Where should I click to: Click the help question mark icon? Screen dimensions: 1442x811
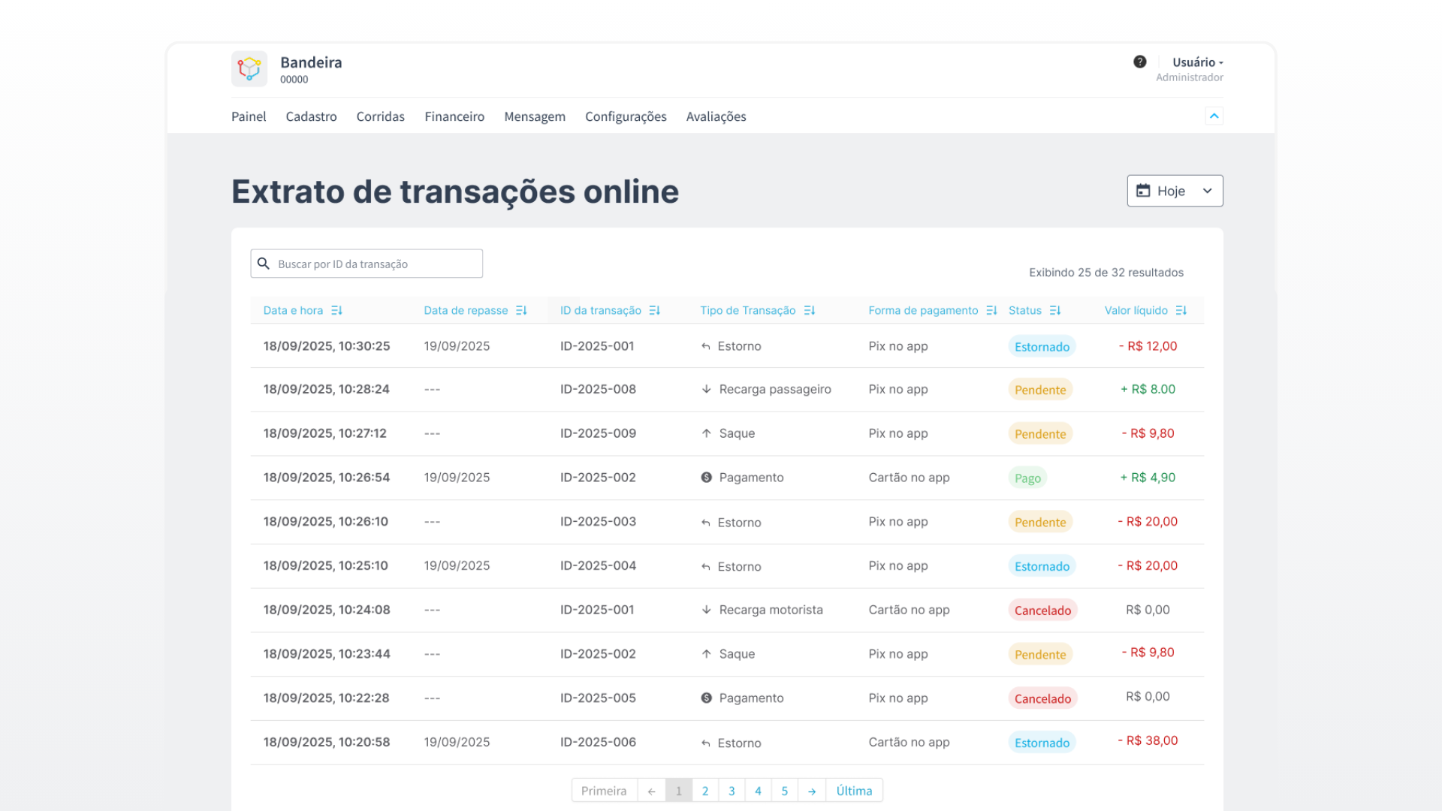tap(1139, 62)
